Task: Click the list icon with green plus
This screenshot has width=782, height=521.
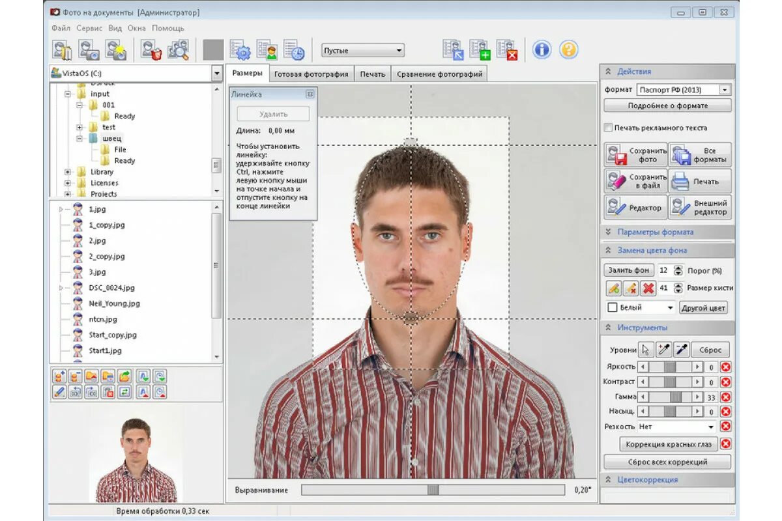Action: [x=480, y=50]
